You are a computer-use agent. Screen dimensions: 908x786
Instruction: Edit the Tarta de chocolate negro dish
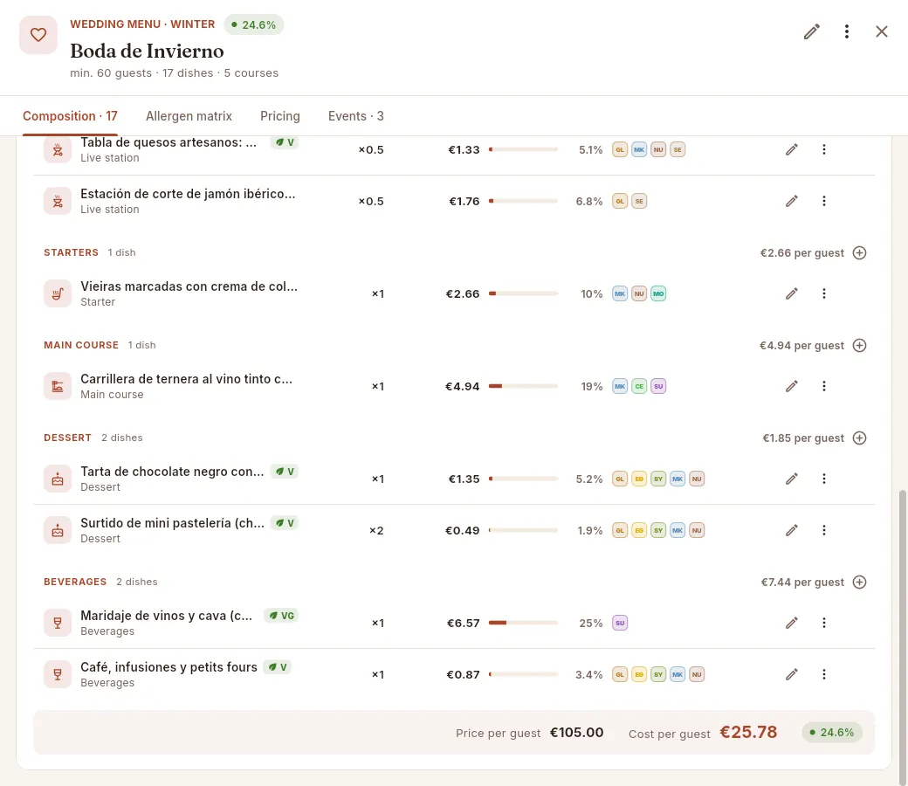point(792,479)
